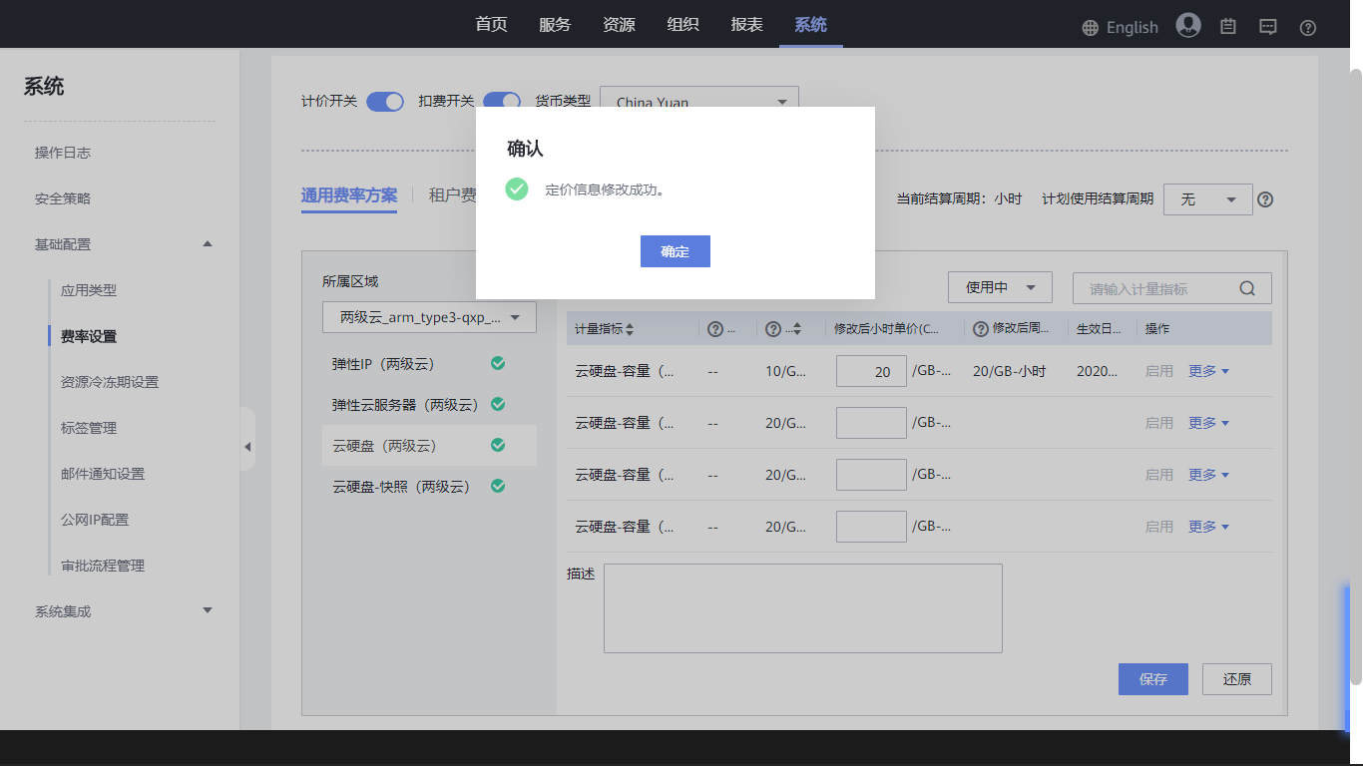This screenshot has height=766, width=1363.
Task: Open the 使用中 status filter dropdown
Action: pos(1000,287)
